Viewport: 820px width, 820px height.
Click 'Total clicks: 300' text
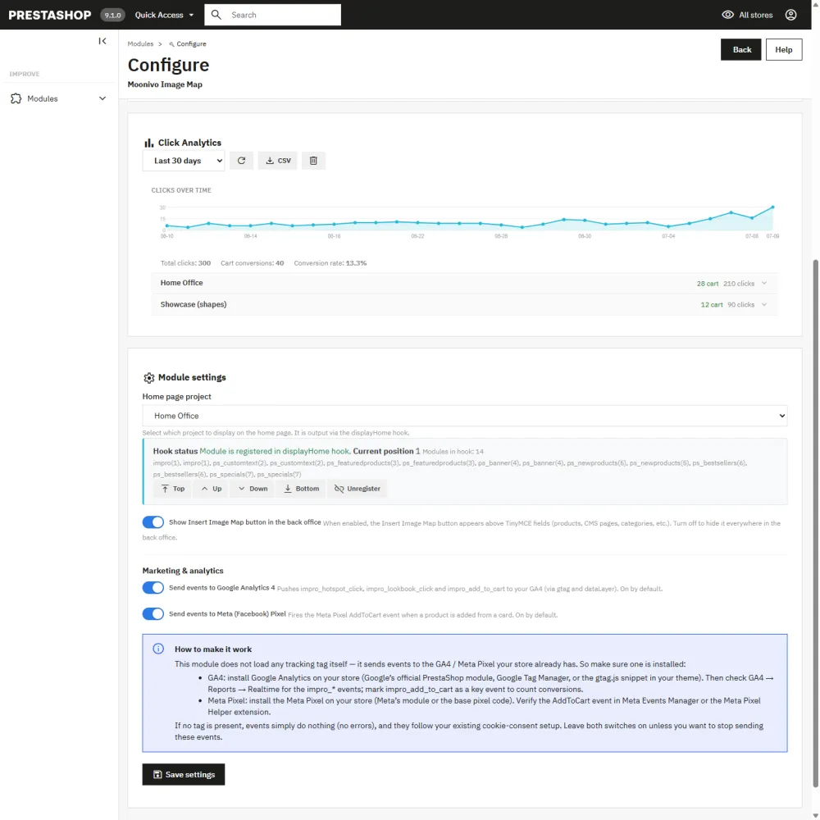[x=185, y=263]
